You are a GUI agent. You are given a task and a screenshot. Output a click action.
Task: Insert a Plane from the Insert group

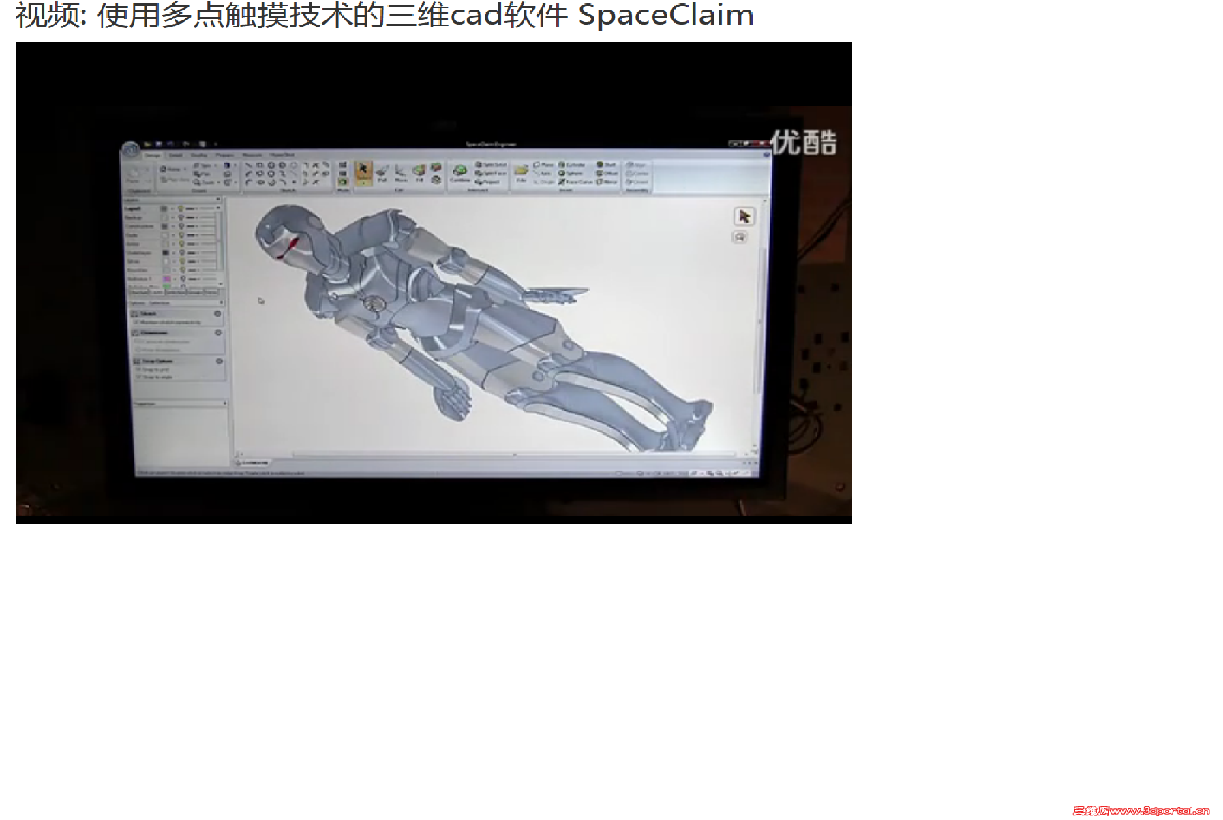pyautogui.click(x=543, y=165)
